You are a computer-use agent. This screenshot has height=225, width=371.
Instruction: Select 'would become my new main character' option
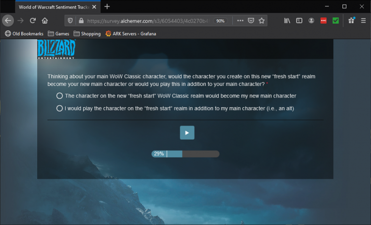tap(60, 96)
